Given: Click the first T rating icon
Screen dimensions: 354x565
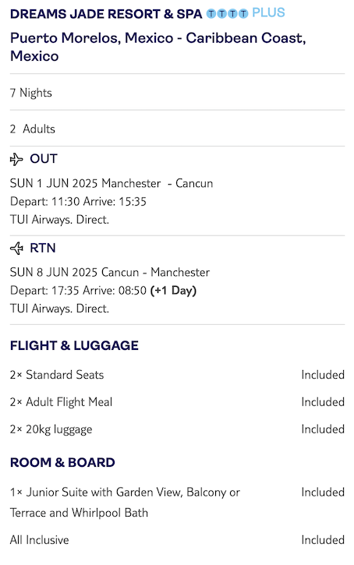Looking at the screenshot, I should (211, 14).
